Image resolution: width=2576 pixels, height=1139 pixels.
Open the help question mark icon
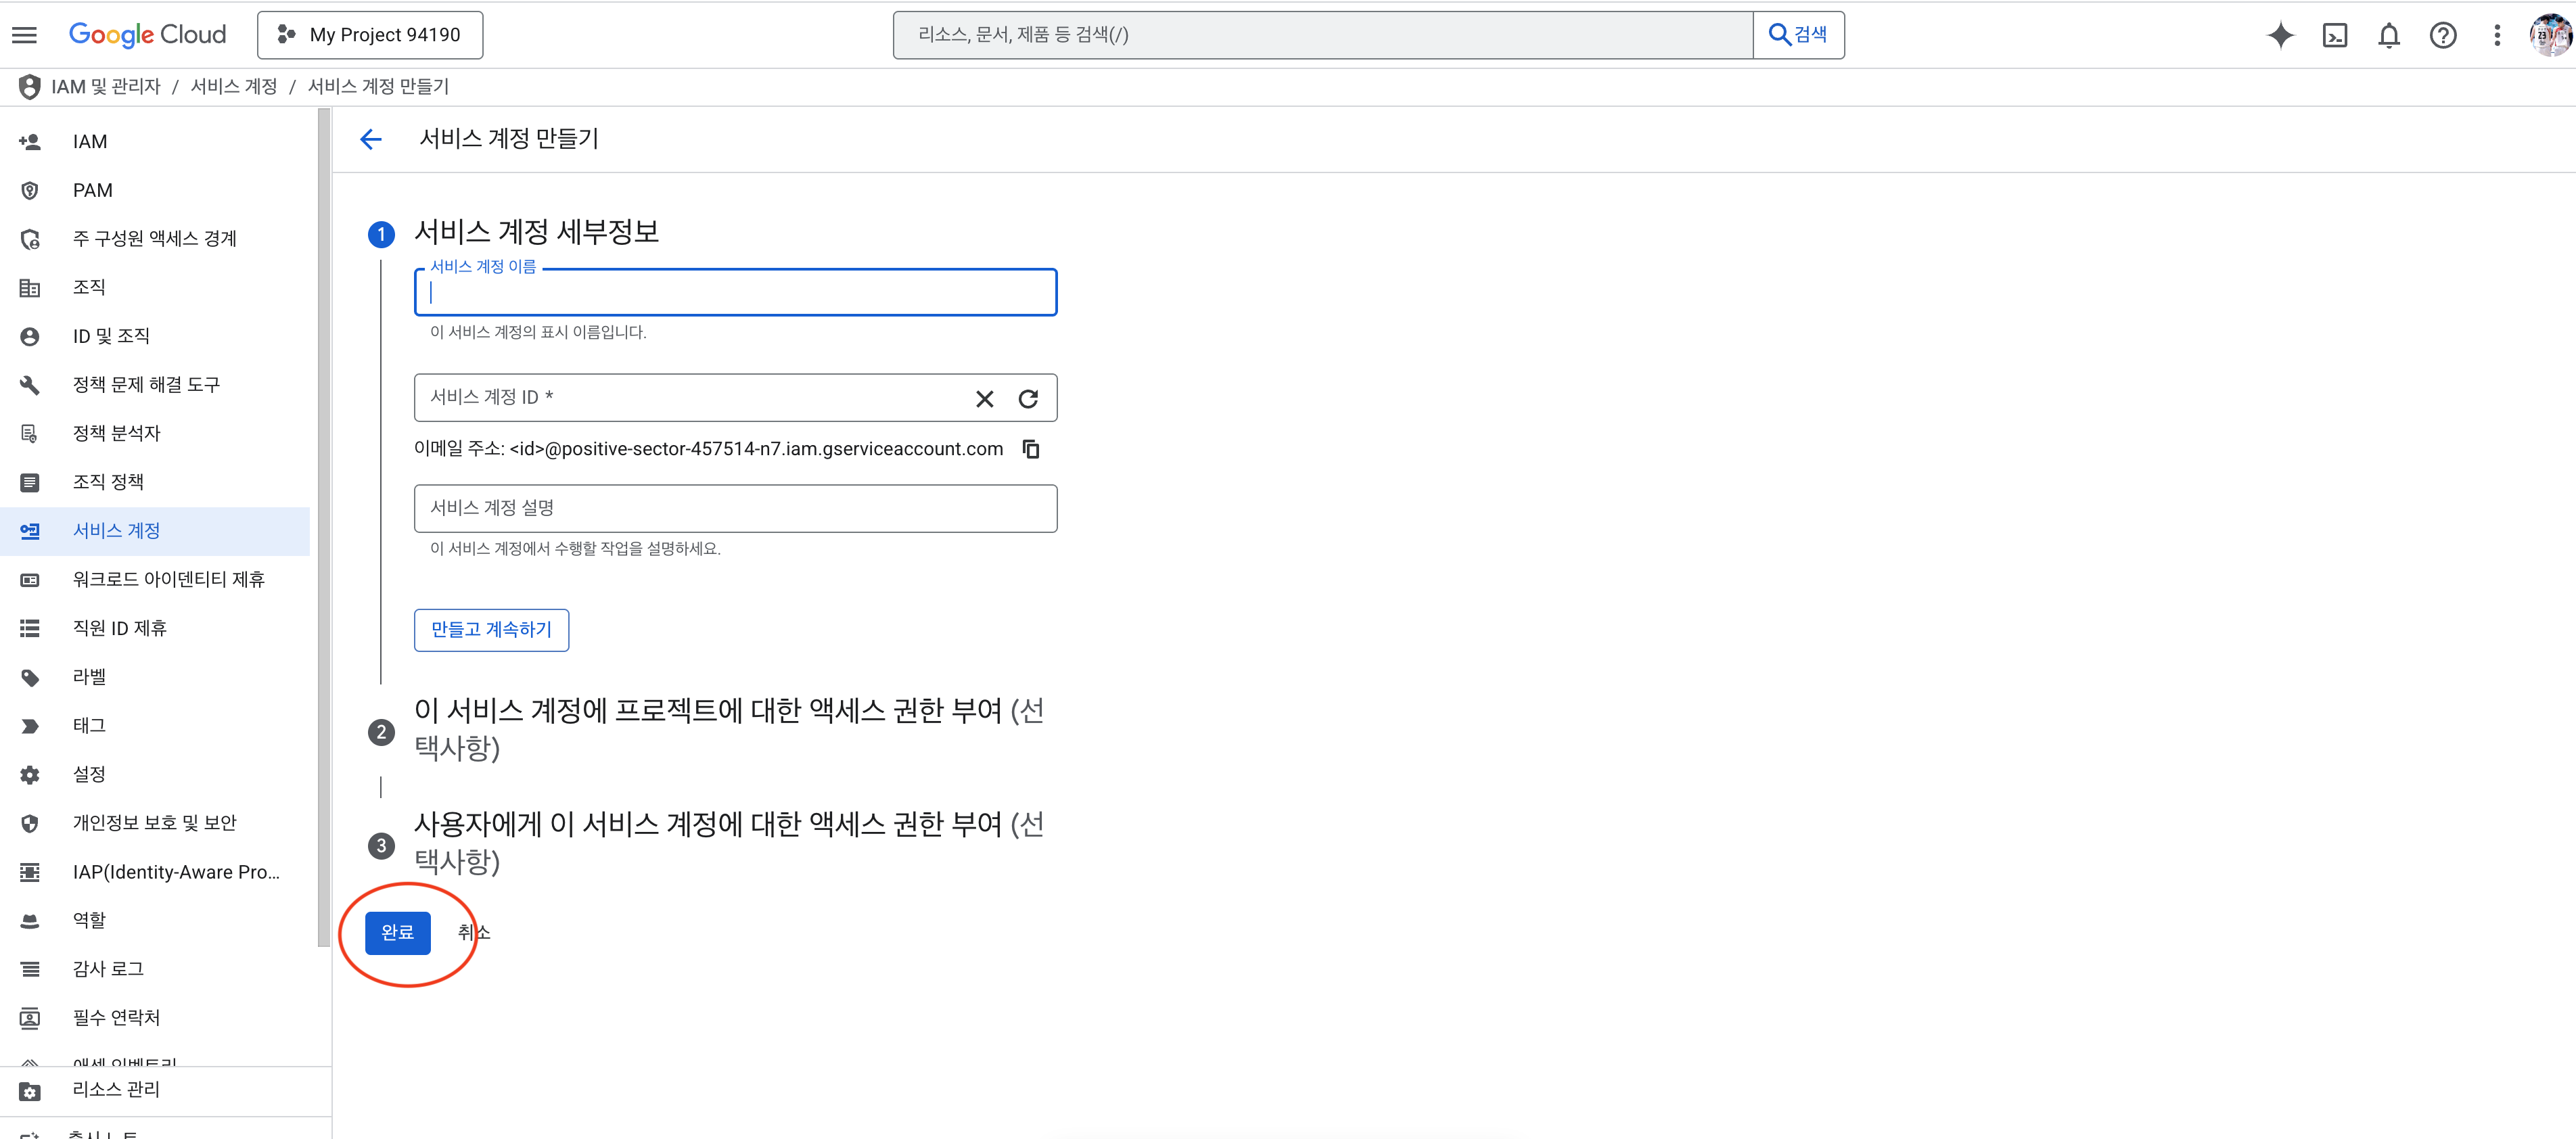click(x=2443, y=36)
